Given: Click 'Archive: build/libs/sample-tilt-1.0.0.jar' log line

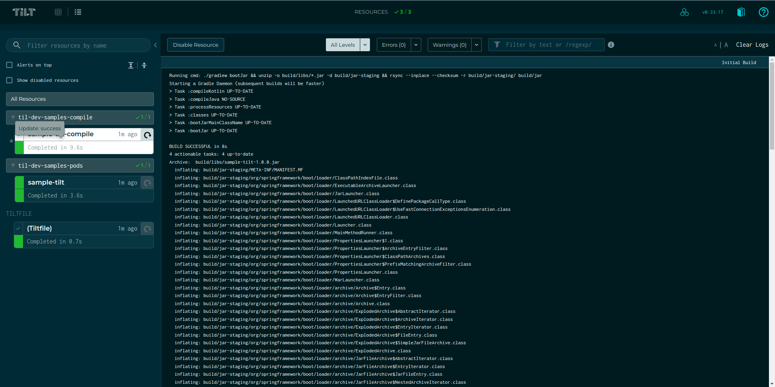Looking at the screenshot, I should click(224, 162).
